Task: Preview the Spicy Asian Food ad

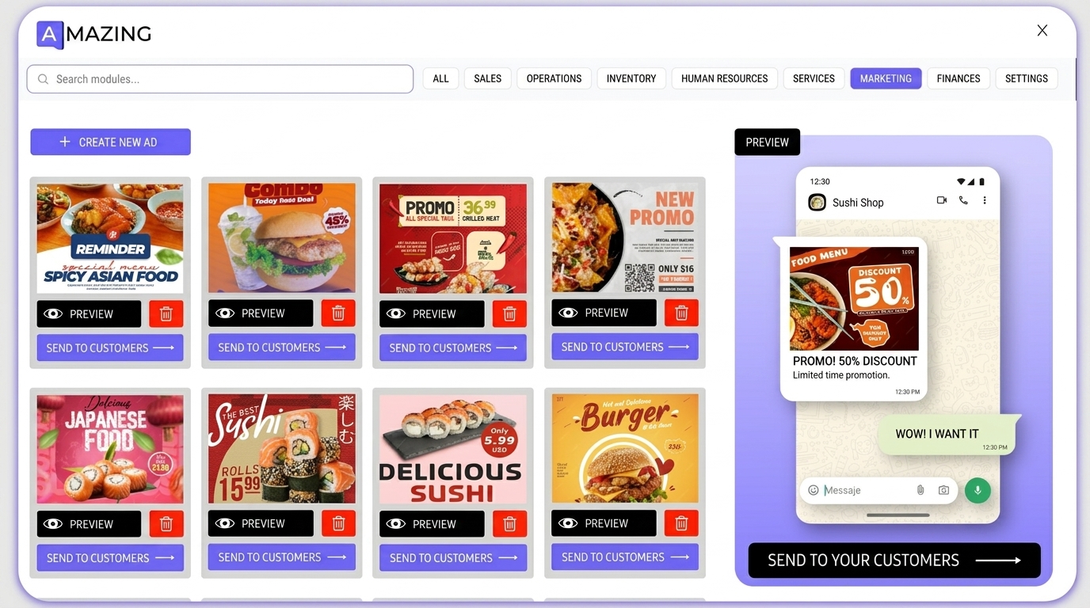Action: [89, 314]
